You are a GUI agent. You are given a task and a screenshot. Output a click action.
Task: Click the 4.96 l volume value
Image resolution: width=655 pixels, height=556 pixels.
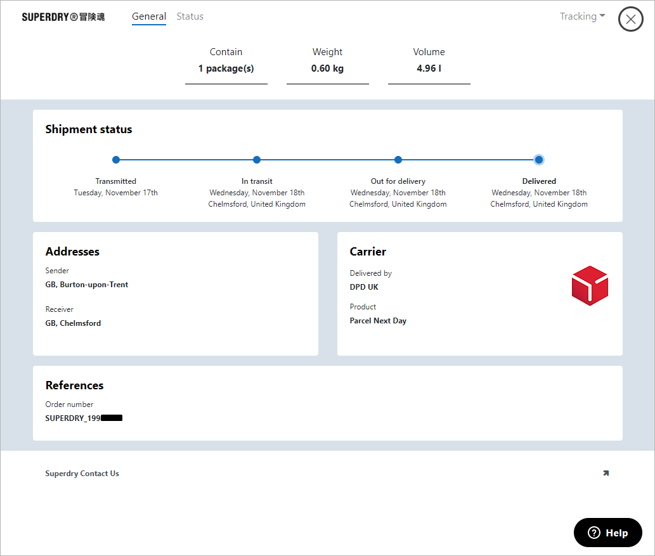click(429, 68)
